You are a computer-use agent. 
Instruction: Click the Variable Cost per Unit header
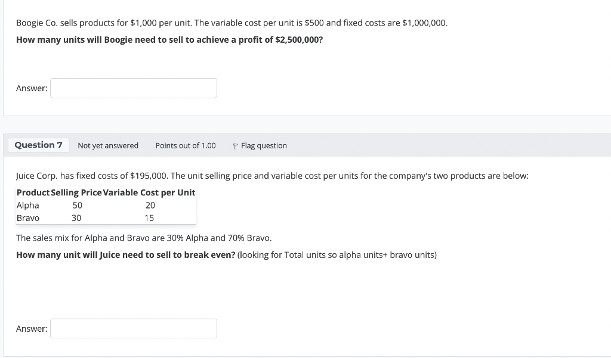[x=149, y=193]
